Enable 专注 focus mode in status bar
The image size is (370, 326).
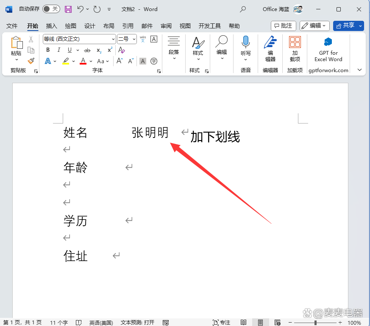(221, 323)
